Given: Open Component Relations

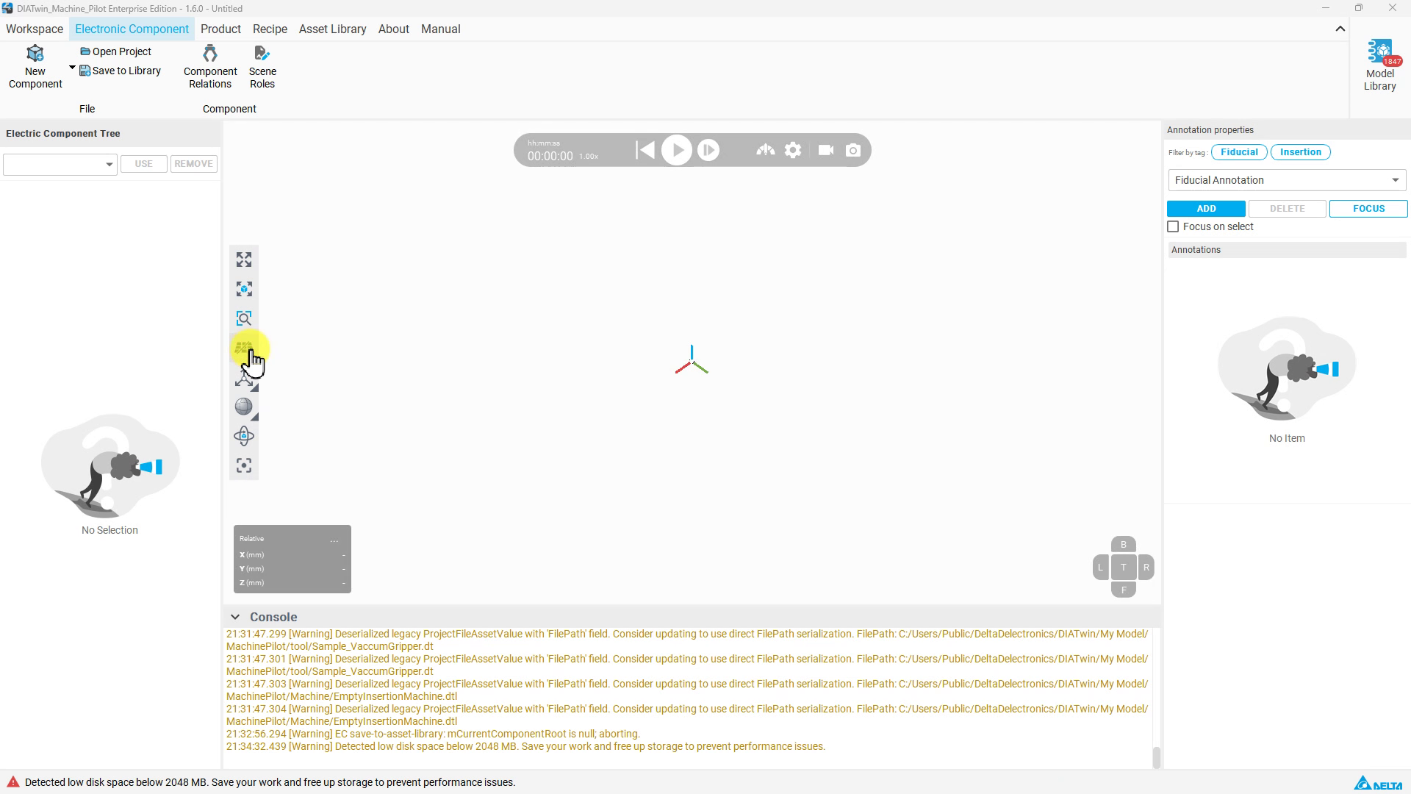Looking at the screenshot, I should (210, 67).
